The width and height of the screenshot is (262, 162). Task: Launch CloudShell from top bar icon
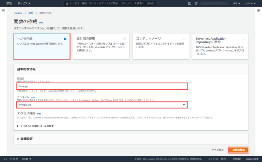190,3
